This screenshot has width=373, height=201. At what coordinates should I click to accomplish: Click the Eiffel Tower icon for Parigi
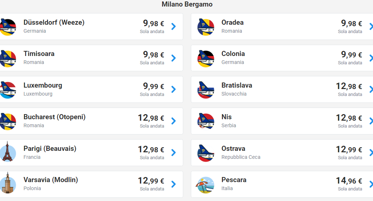point(8,153)
